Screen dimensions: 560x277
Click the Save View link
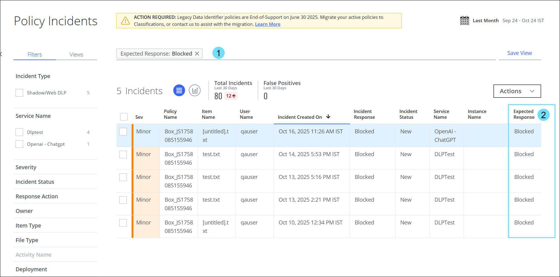click(519, 53)
